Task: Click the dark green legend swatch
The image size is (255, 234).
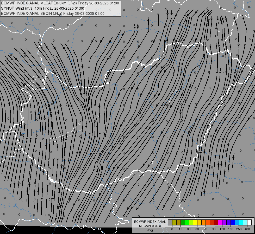Action: [x=183, y=222]
